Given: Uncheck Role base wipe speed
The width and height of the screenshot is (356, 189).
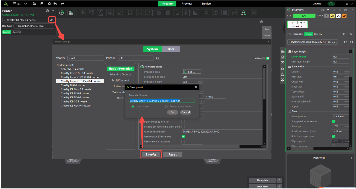Looking at the screenshot, I should pos(334,136).
